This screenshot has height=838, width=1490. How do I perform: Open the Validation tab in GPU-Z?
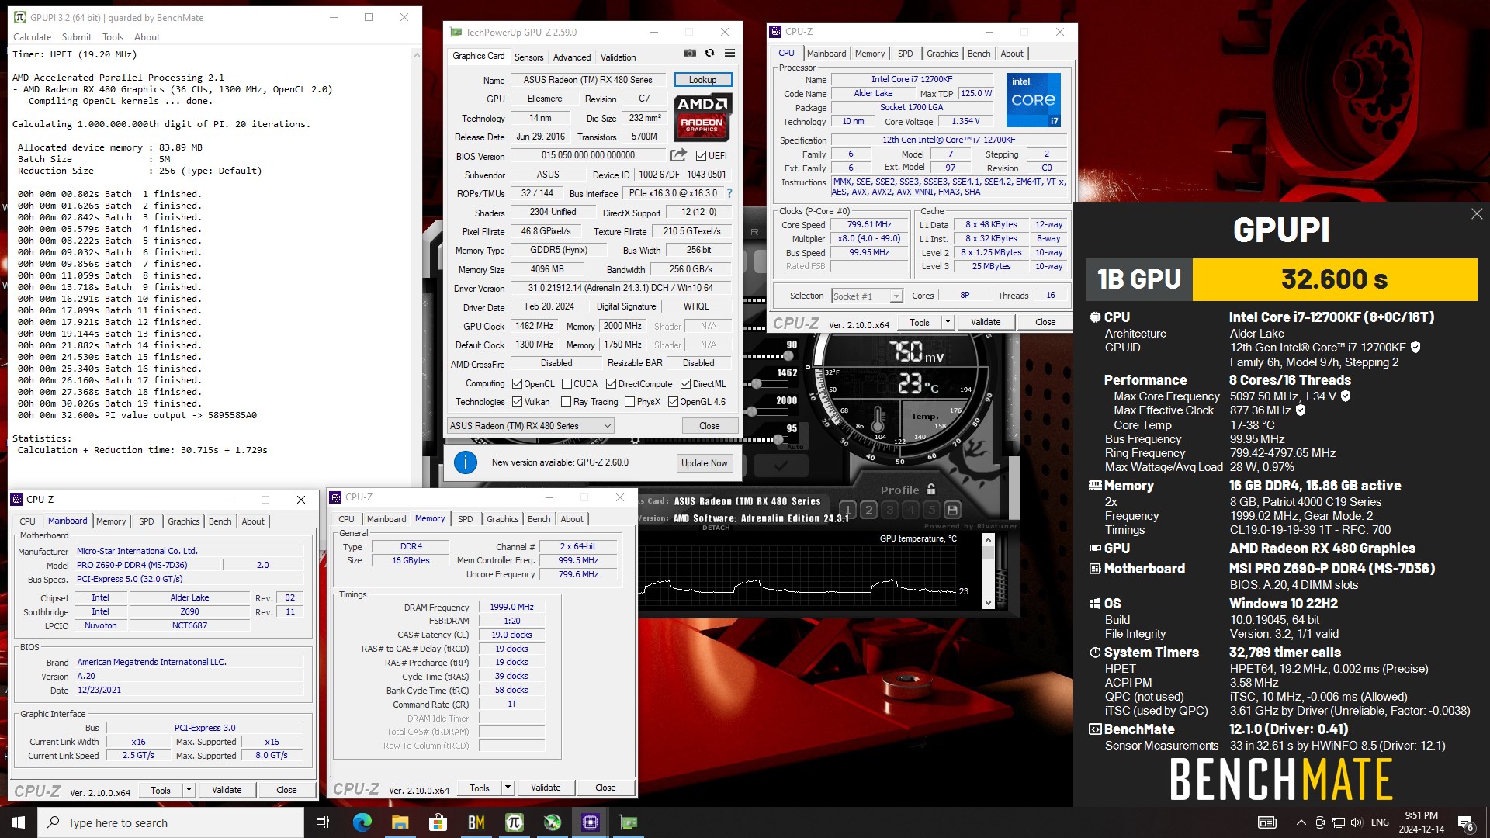(618, 57)
